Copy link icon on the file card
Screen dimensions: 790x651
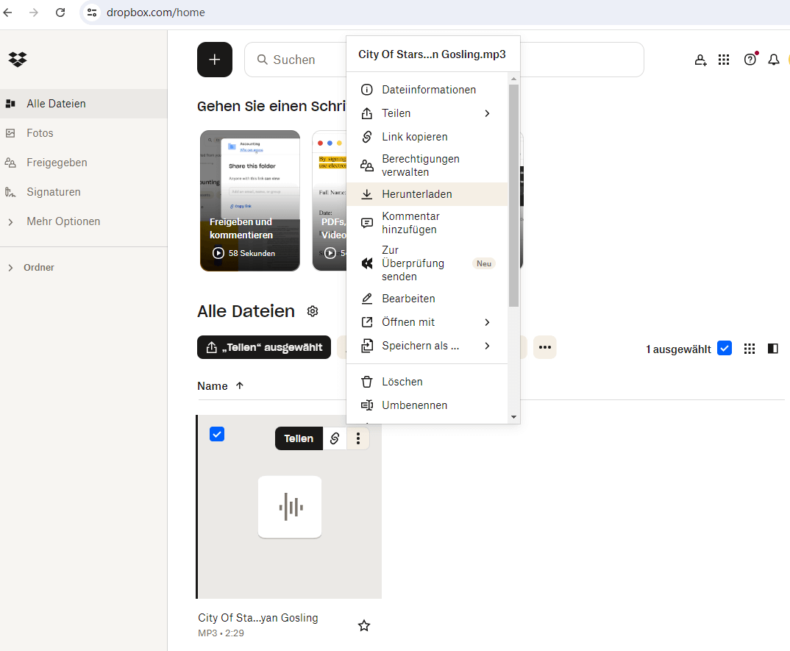[335, 438]
